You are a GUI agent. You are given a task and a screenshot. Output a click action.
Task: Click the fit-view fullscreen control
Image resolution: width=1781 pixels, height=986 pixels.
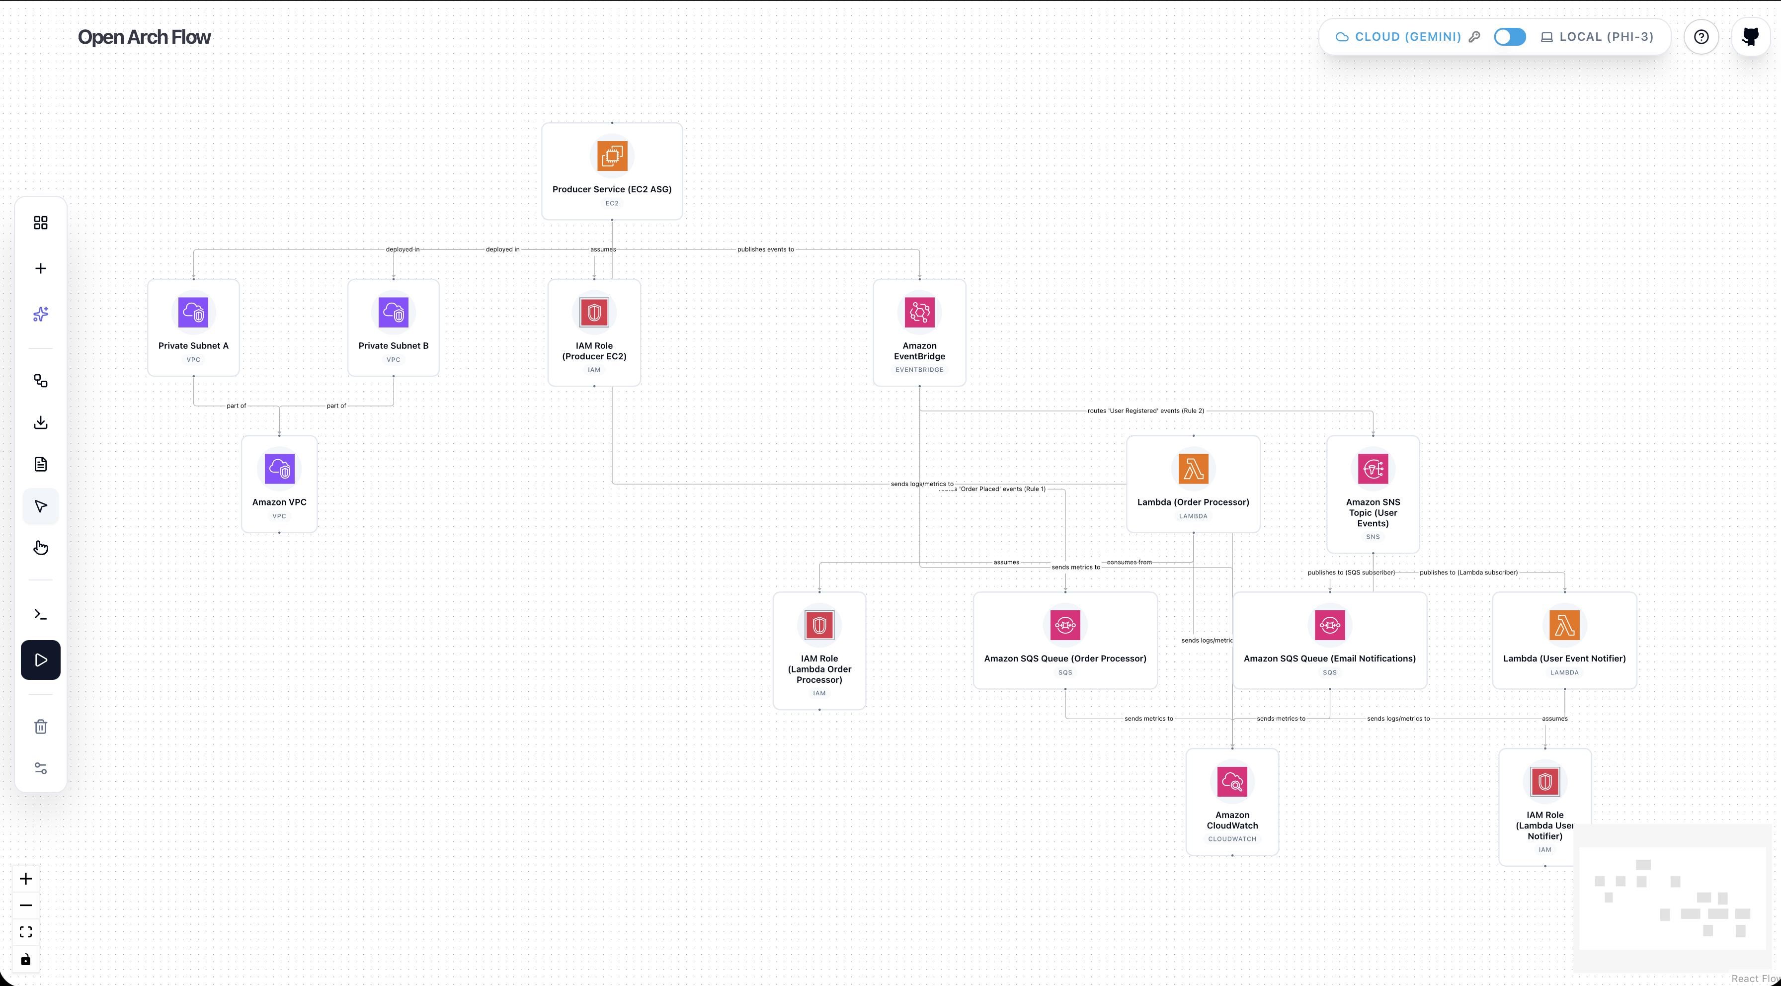pyautogui.click(x=26, y=931)
